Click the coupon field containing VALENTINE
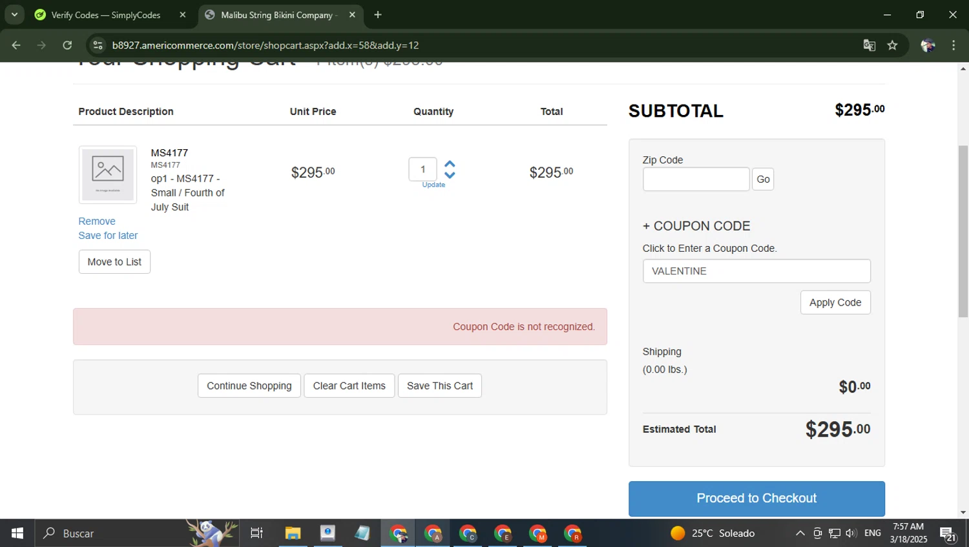Screen dimensions: 969x547 click(756, 271)
